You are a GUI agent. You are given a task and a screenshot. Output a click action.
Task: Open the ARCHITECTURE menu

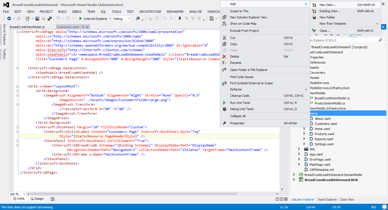(x=150, y=12)
